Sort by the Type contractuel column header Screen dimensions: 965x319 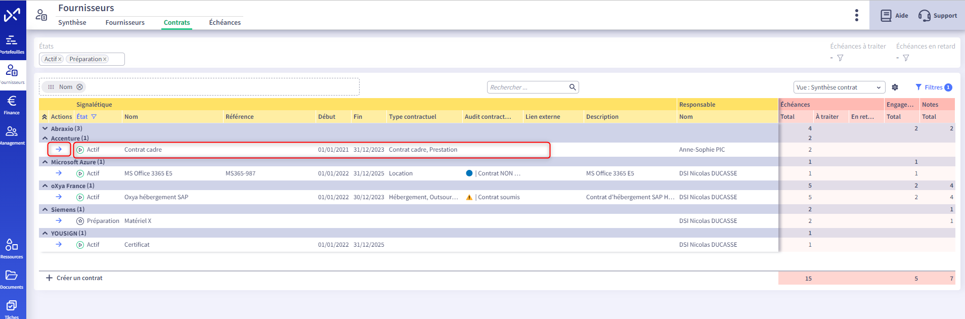coord(413,117)
